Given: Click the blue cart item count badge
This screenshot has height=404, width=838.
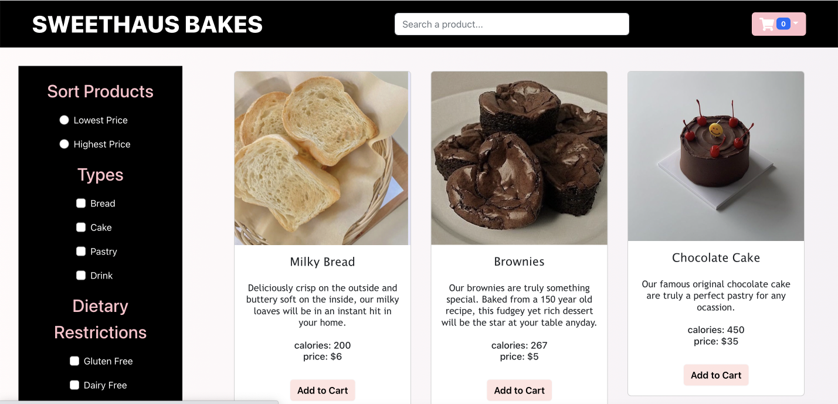Looking at the screenshot, I should point(783,24).
